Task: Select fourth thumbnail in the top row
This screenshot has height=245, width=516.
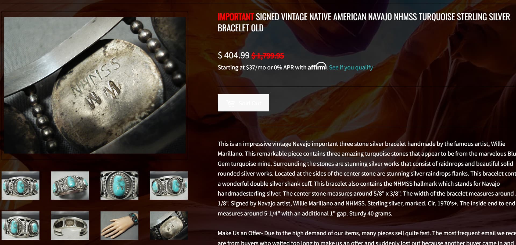Action: coord(169,186)
